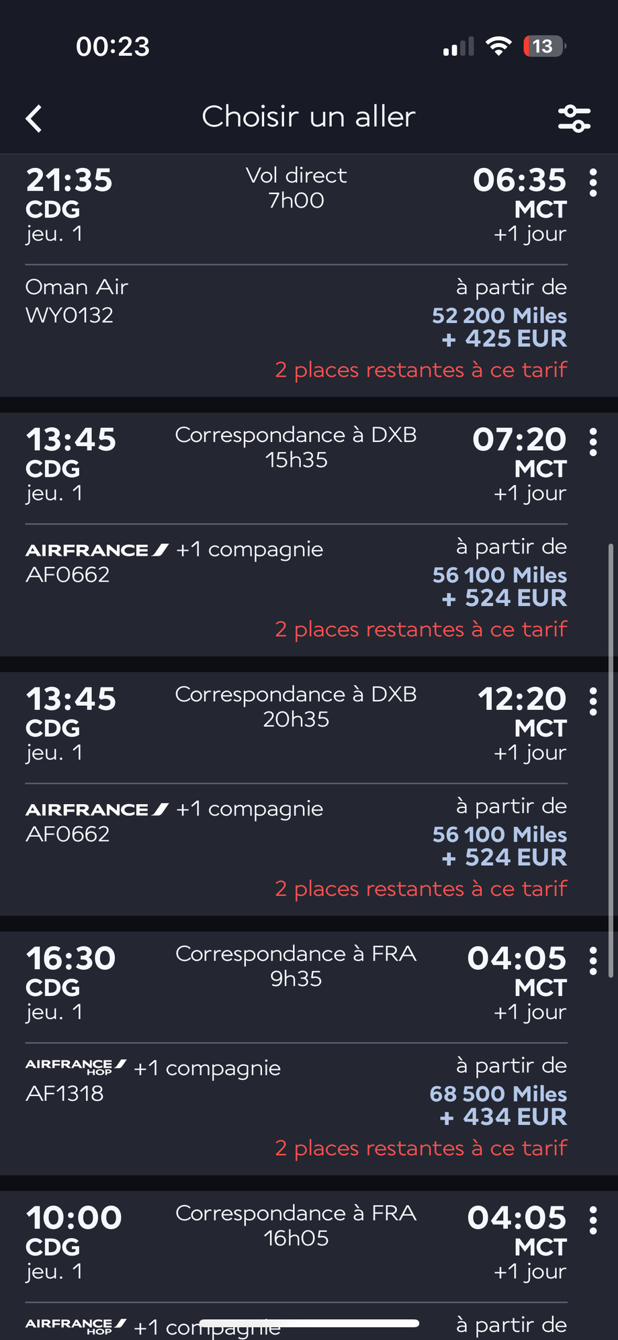This screenshot has height=1340, width=618.
Task: Tap the home indicator bar at bottom
Action: (x=309, y=1323)
